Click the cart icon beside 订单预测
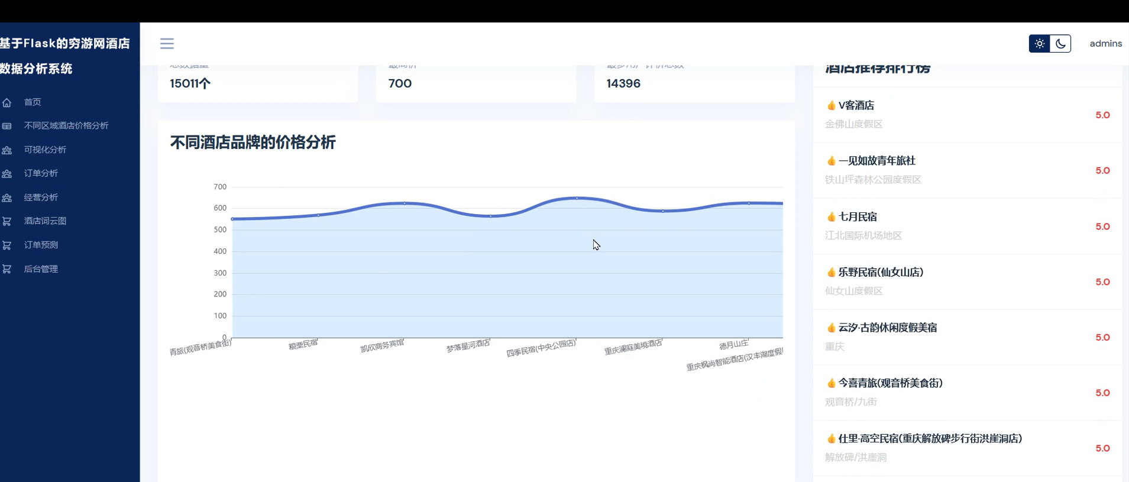The width and height of the screenshot is (1129, 482). pyautogui.click(x=7, y=245)
